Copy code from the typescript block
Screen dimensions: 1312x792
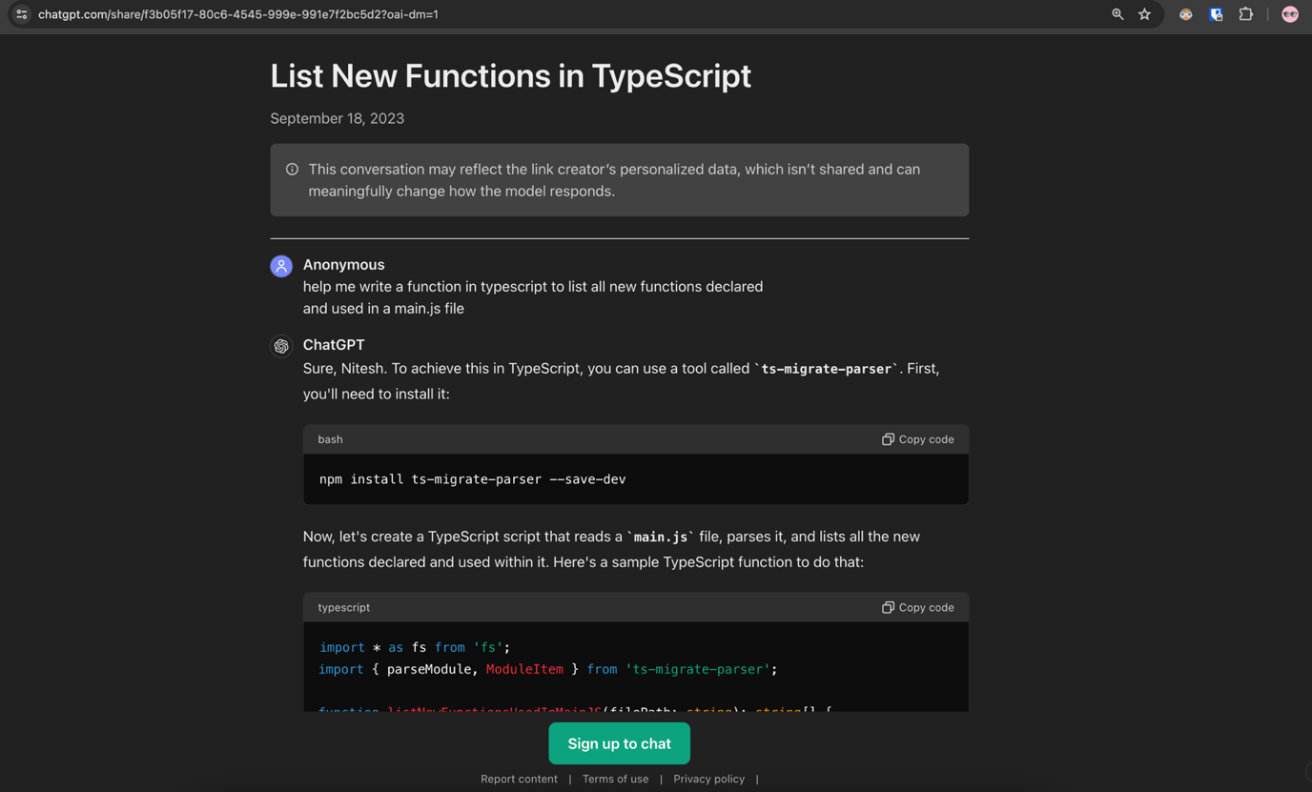tap(917, 607)
